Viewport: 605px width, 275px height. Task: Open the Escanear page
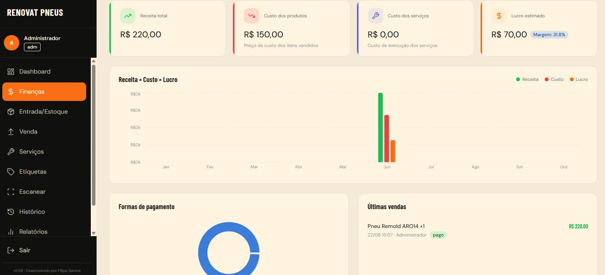pyautogui.click(x=44, y=192)
